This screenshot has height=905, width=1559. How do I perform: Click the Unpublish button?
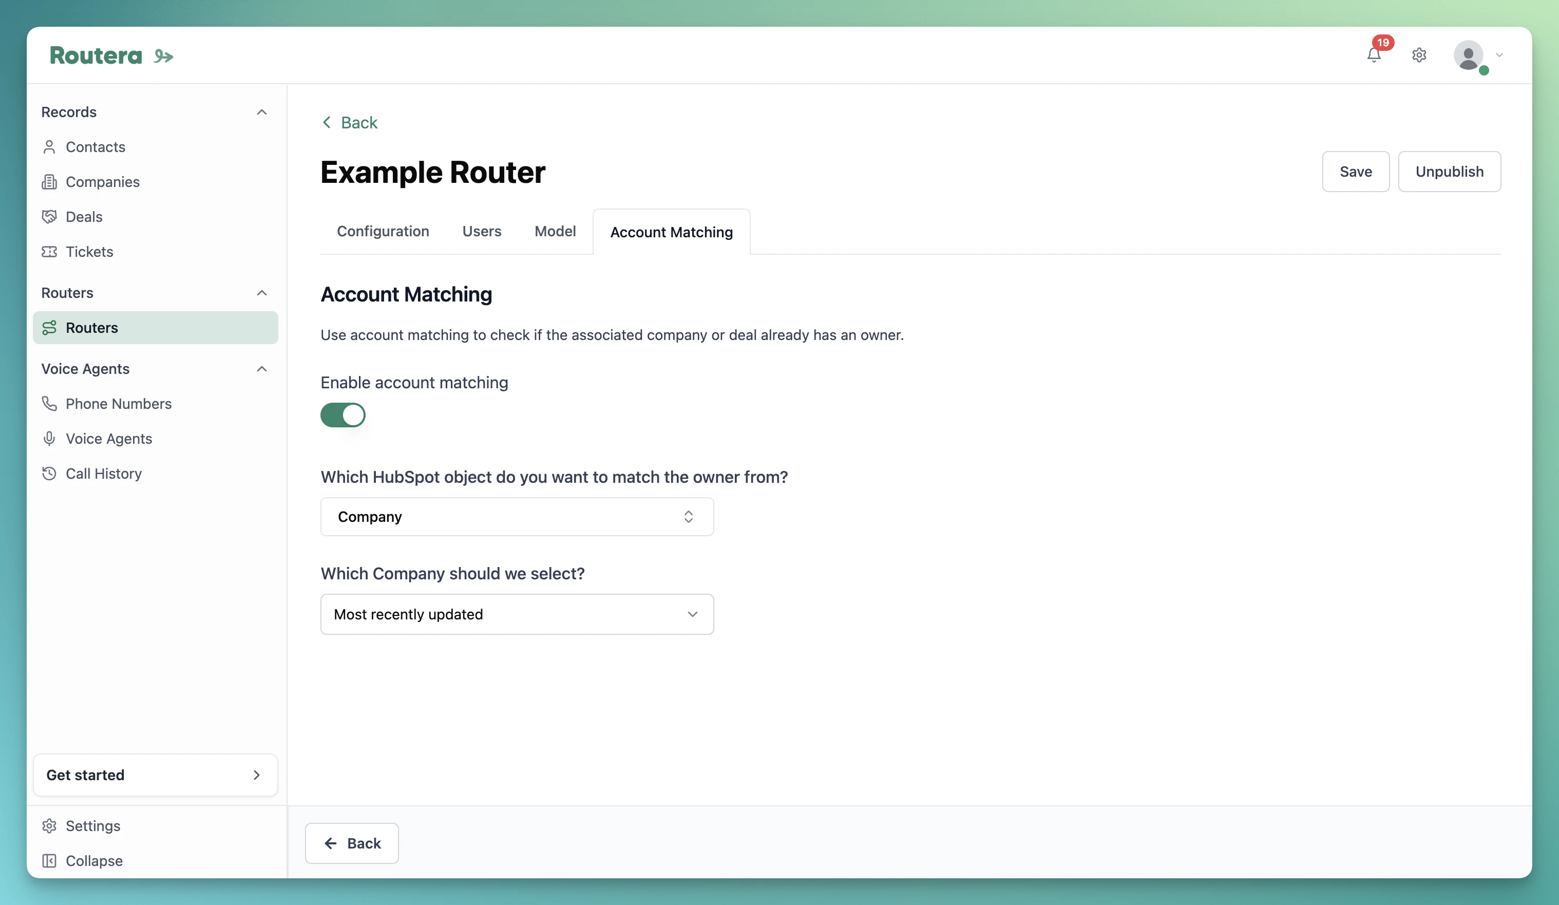point(1450,172)
